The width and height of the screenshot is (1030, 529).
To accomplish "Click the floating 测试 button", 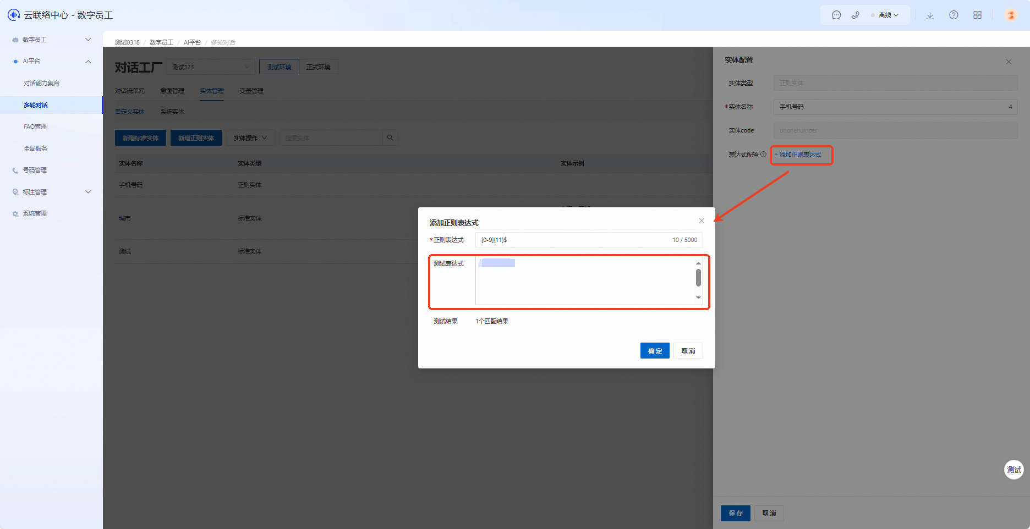I will [1014, 470].
